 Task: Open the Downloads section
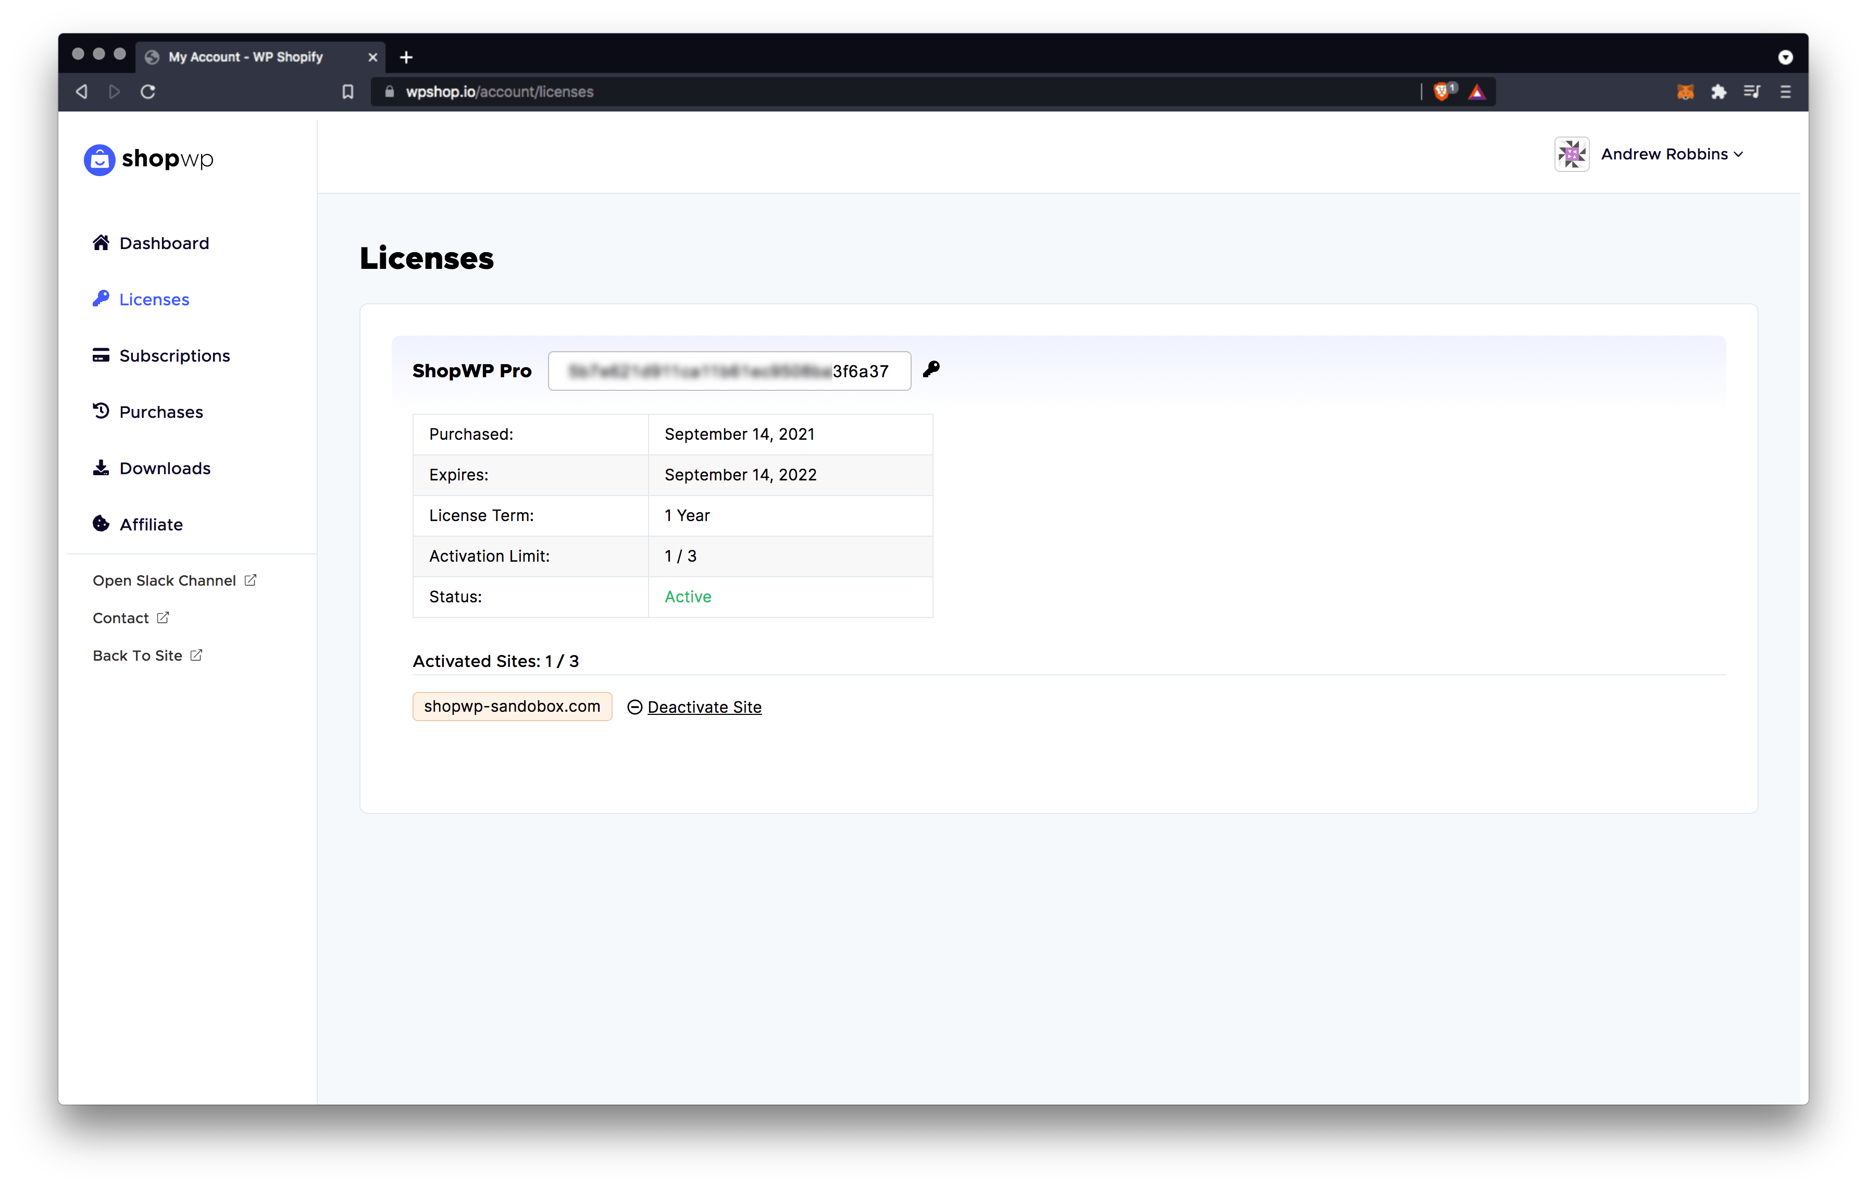(x=165, y=468)
